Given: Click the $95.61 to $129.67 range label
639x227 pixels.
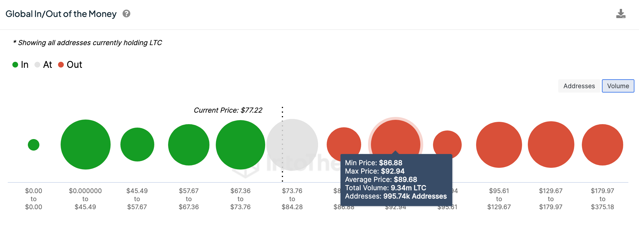Looking at the screenshot, I should 499,199.
